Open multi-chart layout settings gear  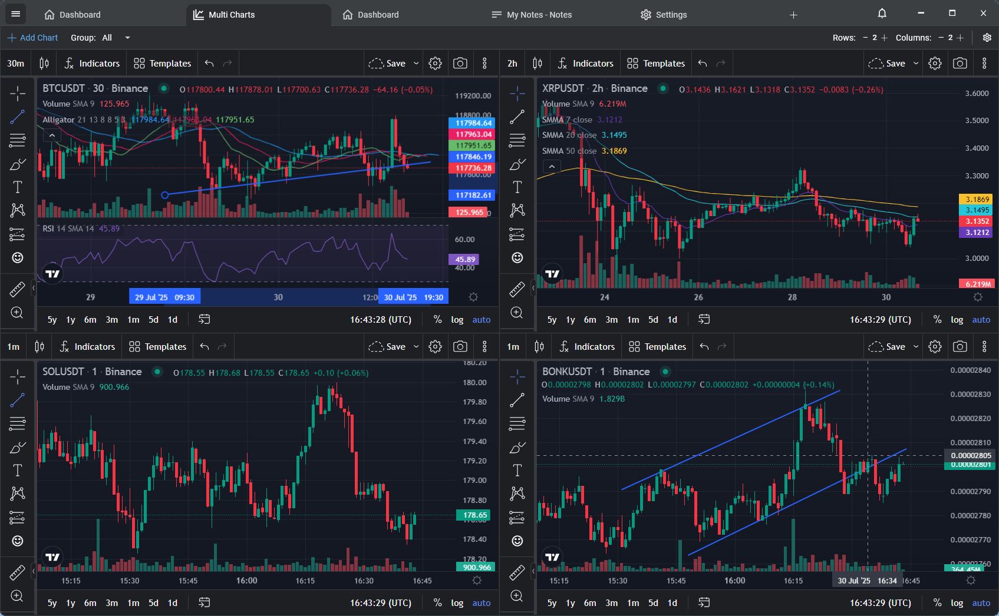point(987,38)
